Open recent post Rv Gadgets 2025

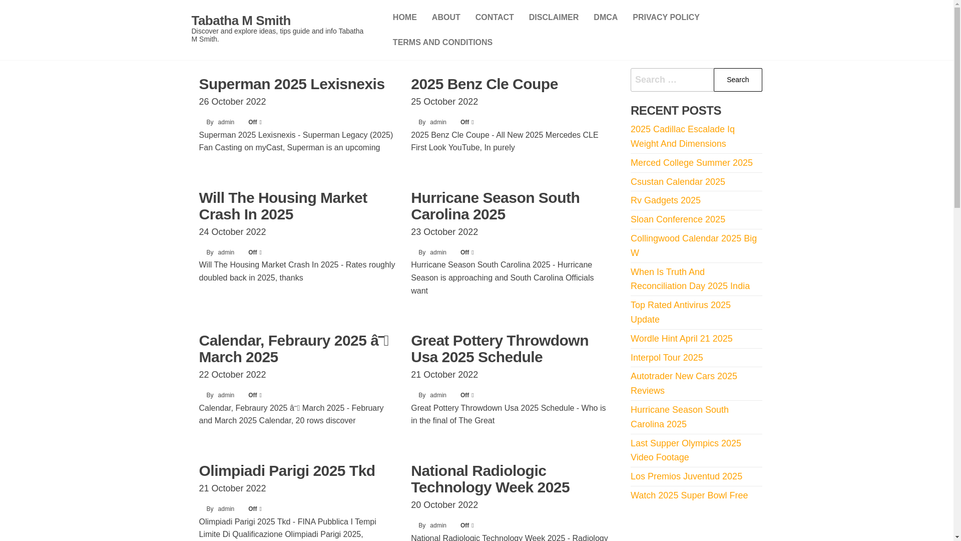tap(665, 200)
